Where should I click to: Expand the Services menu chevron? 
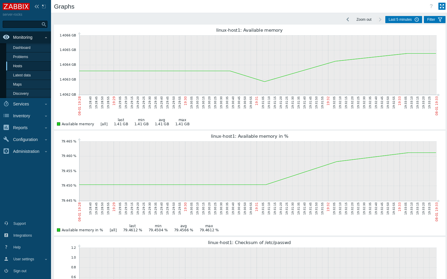pyautogui.click(x=46, y=104)
